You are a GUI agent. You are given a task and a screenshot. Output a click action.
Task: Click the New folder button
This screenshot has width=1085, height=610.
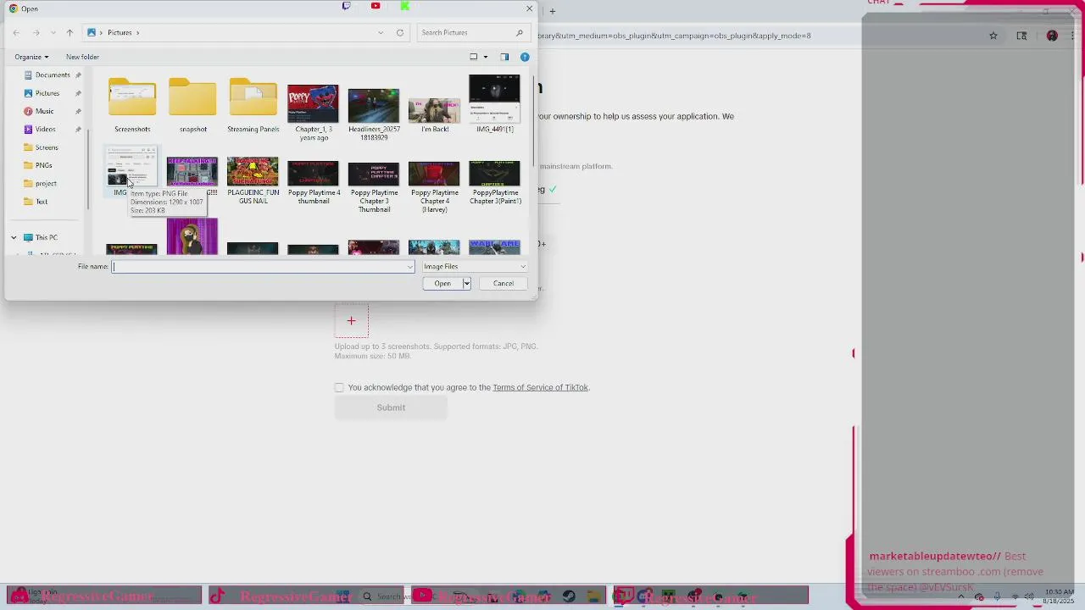[x=82, y=57]
